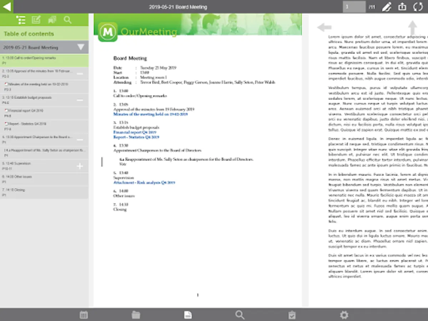The width and height of the screenshot is (428, 321).
Task: Click the total pages /11 label
Action: tap(372, 7)
